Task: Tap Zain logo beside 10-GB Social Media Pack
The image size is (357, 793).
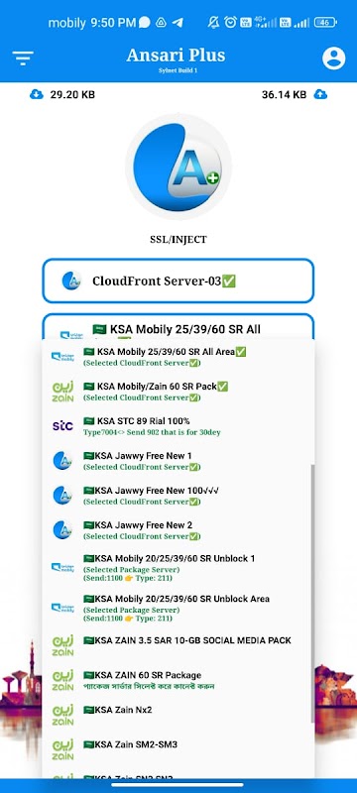Action: (x=62, y=645)
